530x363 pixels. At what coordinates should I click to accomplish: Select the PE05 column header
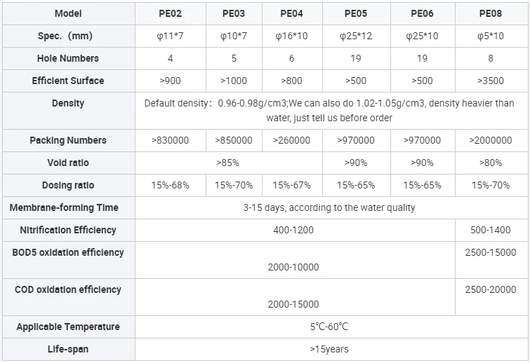[356, 13]
